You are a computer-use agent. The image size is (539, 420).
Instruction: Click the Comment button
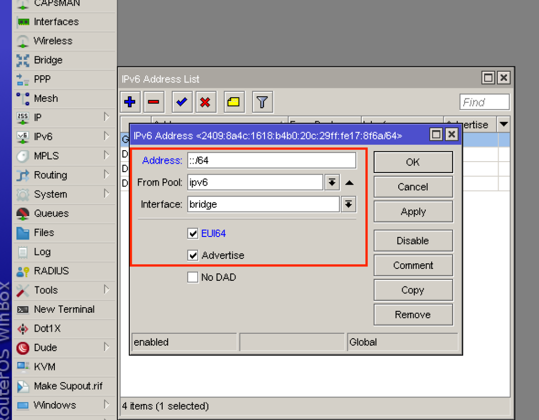(413, 265)
